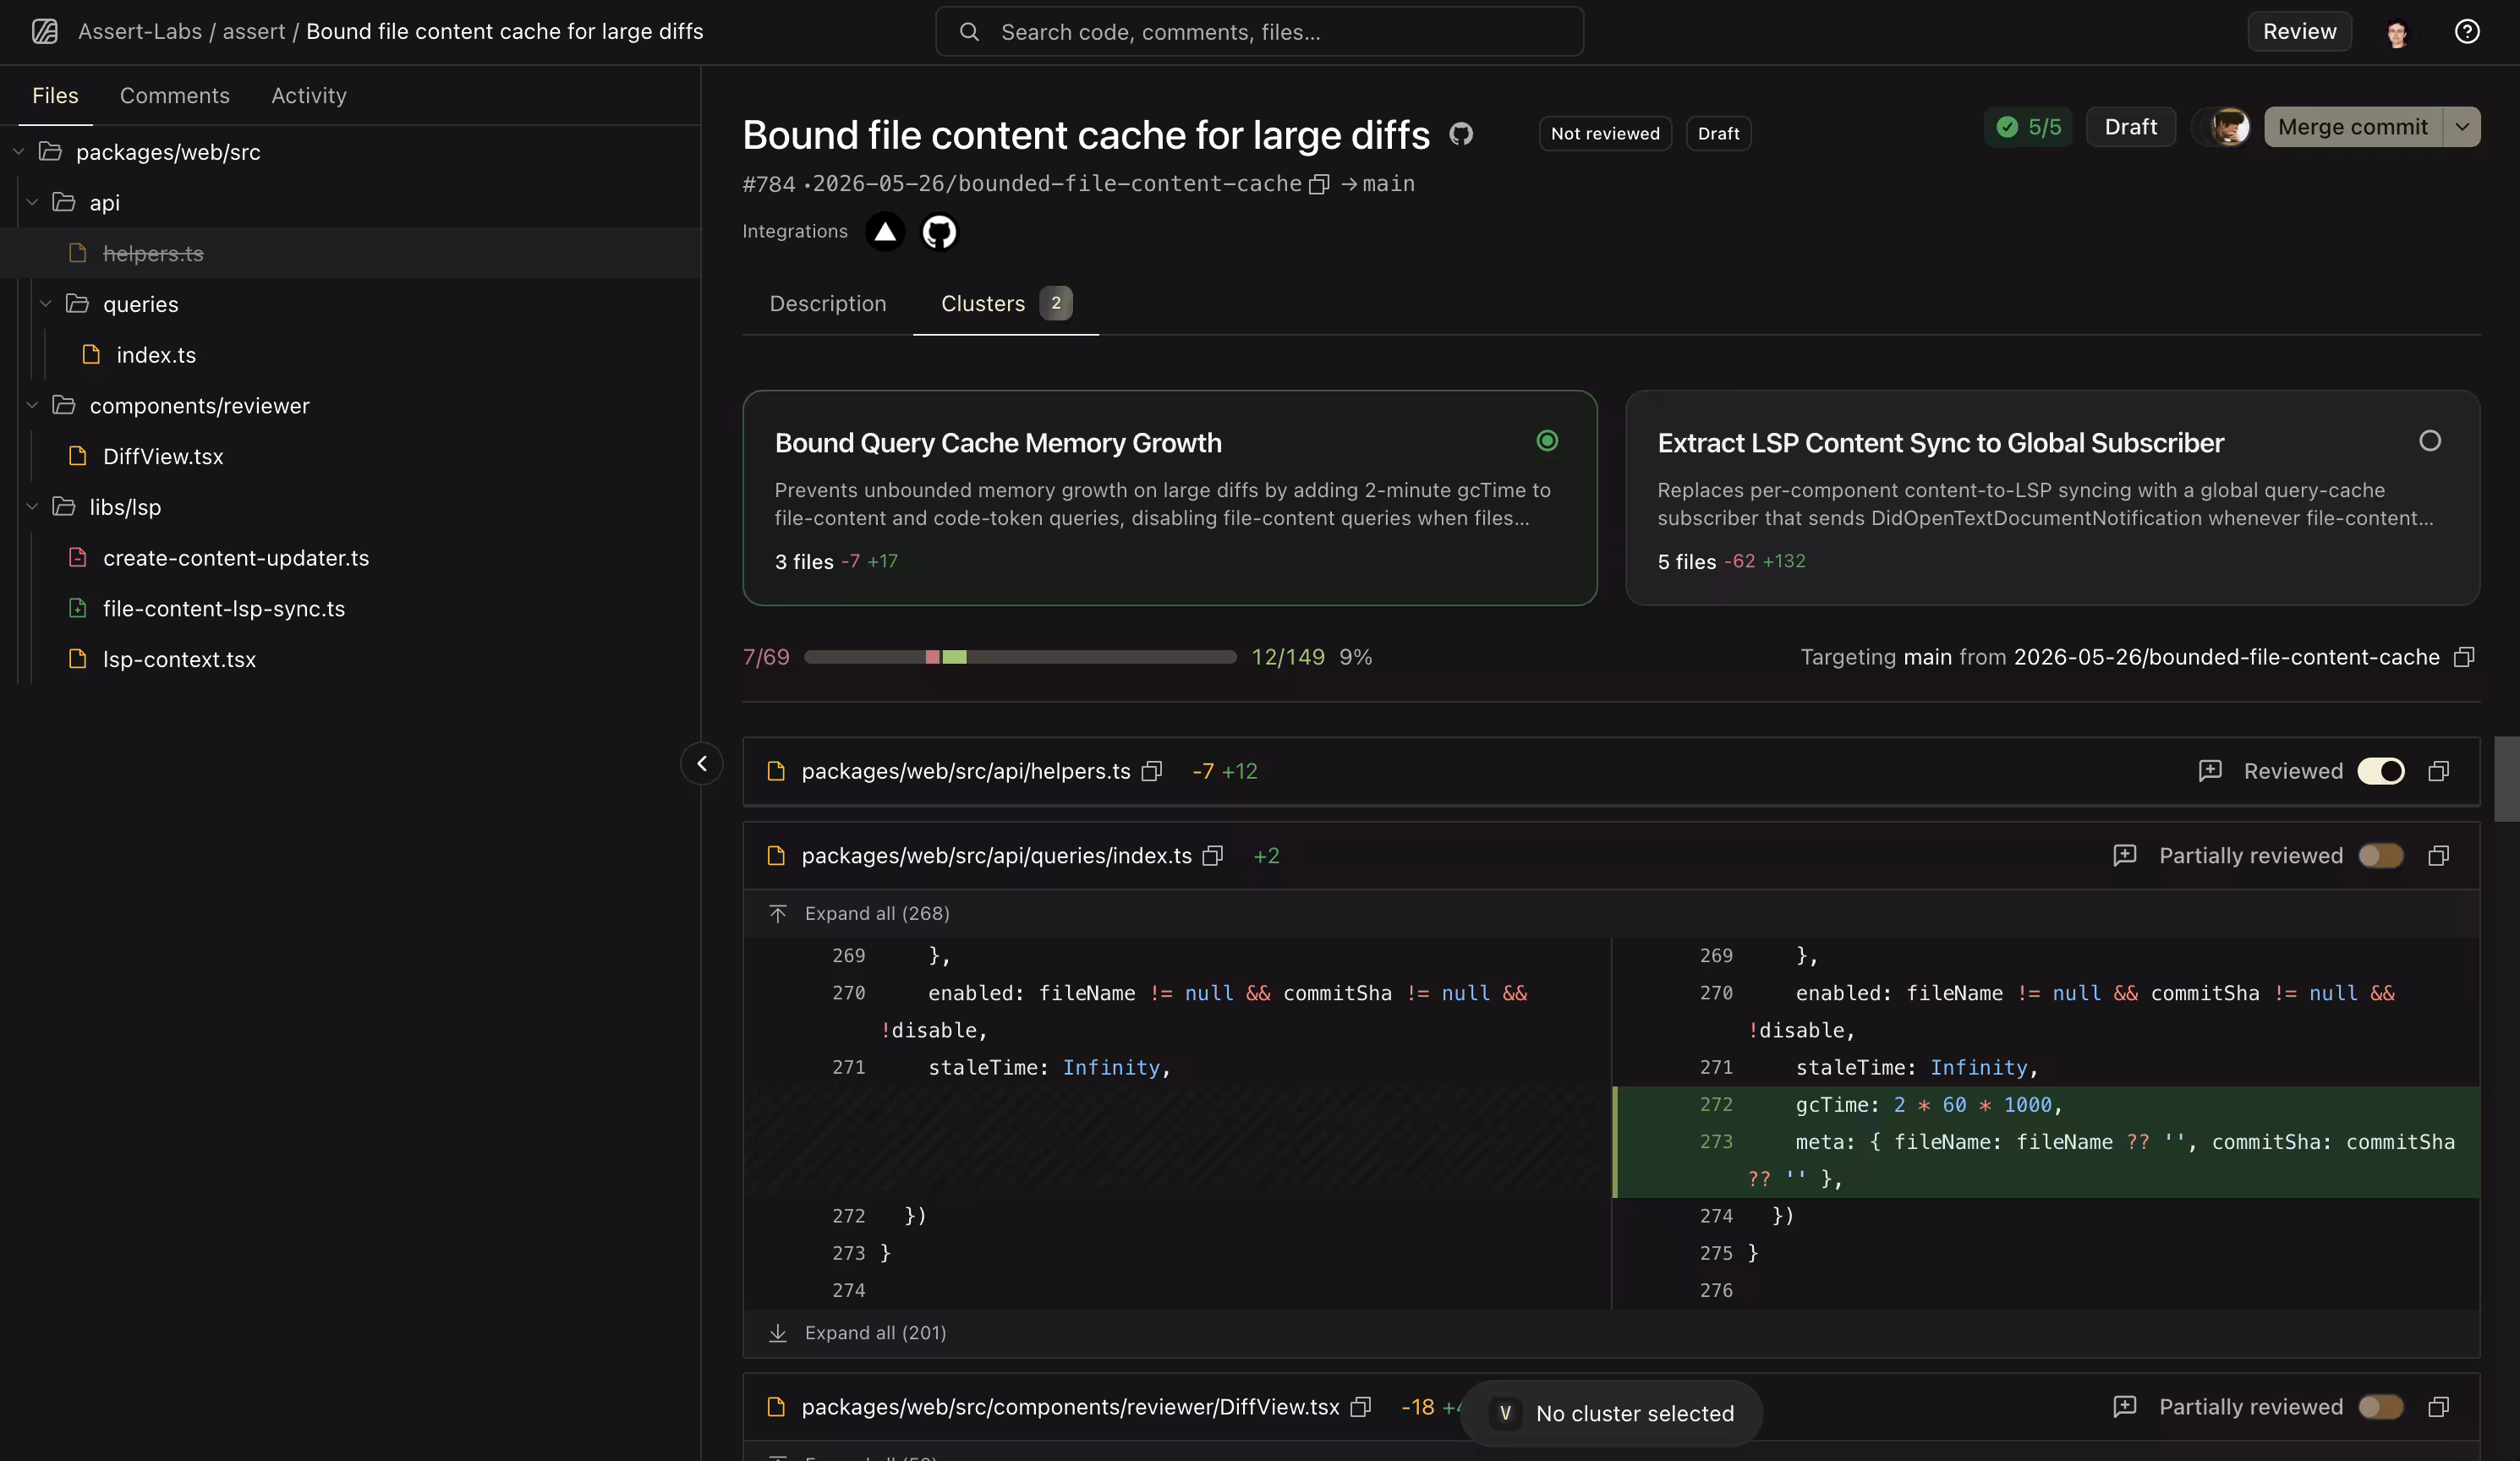The width and height of the screenshot is (2520, 1461).
Task: Select Bound Query Cache Memory Growth radio
Action: pos(1547,441)
